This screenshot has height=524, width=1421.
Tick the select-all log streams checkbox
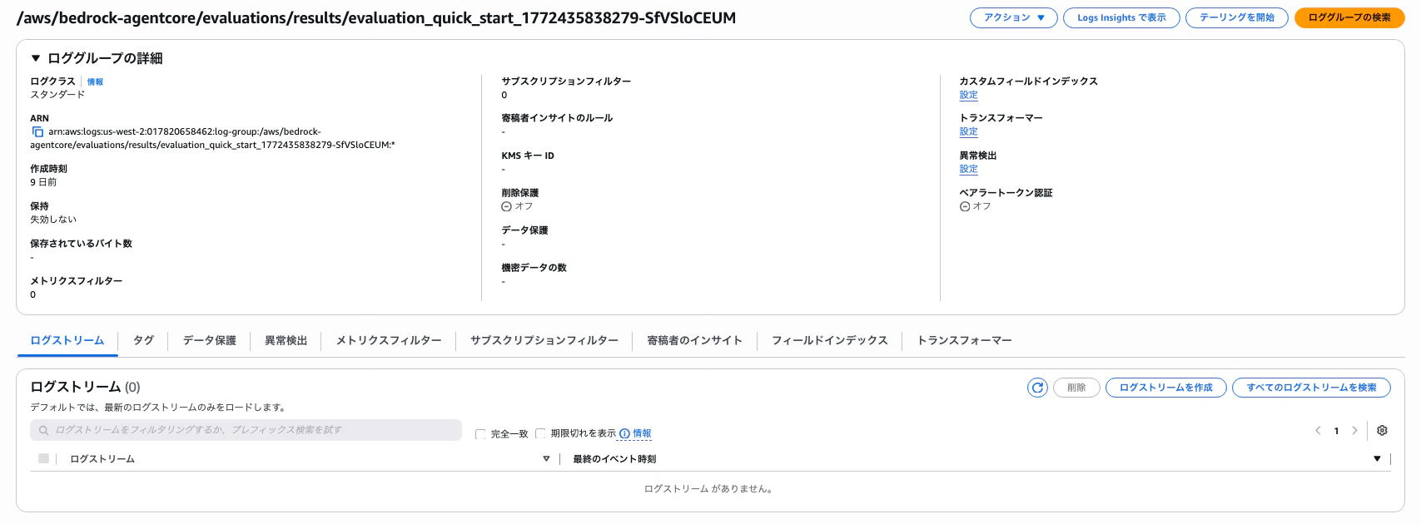point(43,458)
